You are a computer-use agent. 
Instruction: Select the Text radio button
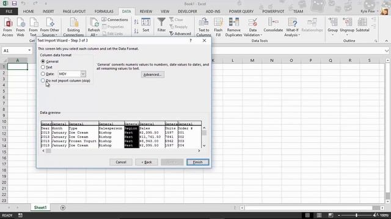(x=43, y=67)
